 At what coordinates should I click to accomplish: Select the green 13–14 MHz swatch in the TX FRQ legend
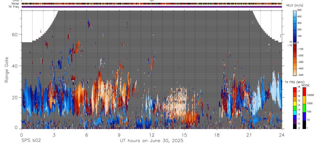pos(295,108)
